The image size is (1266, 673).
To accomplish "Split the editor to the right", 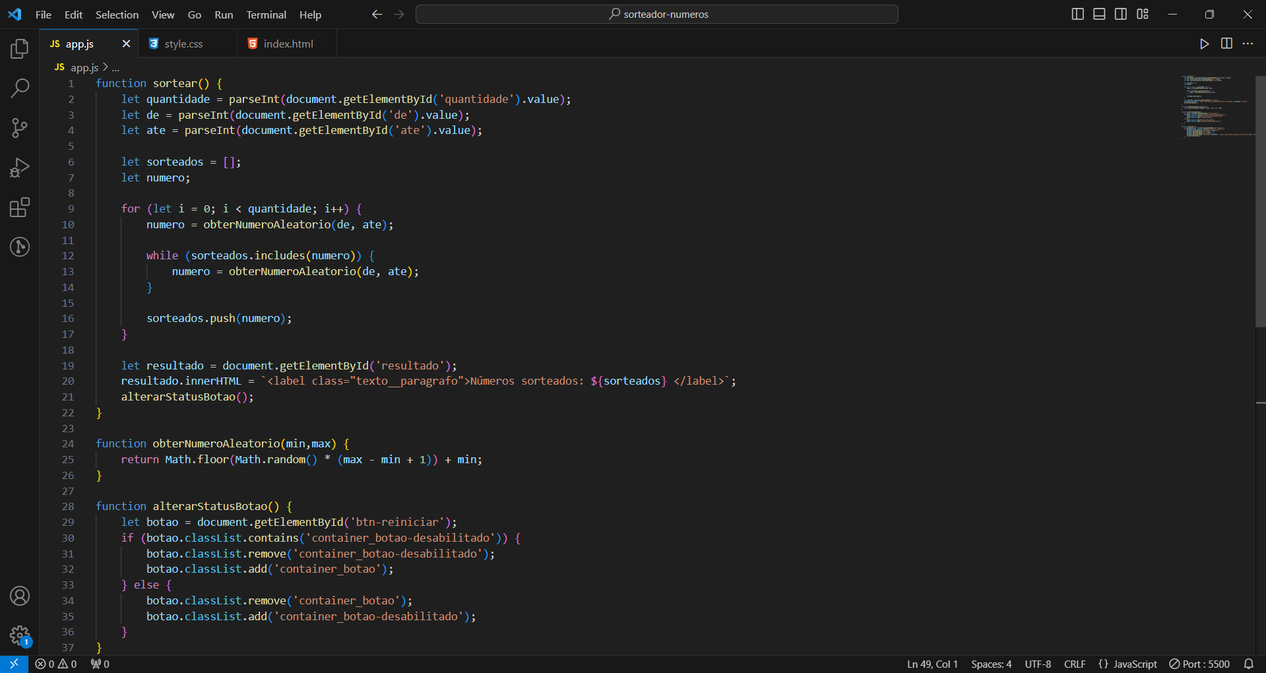I will click(1226, 44).
